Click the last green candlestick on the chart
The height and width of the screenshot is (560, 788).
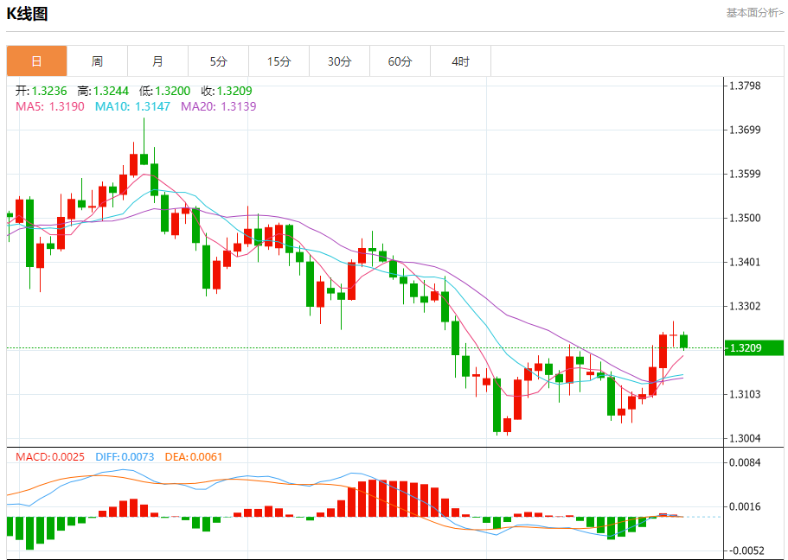684,341
